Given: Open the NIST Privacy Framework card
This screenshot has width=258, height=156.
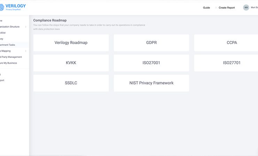Looking at the screenshot, I should tap(151, 83).
